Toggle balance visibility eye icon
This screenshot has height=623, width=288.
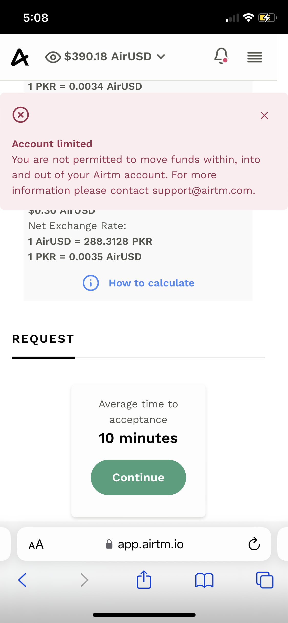click(53, 57)
